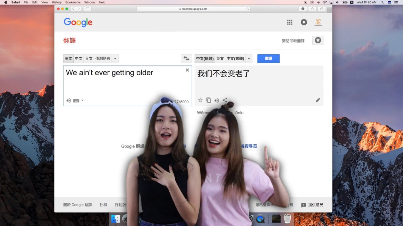Open Safari share menu
This screenshot has height=226, width=403.
312,9
